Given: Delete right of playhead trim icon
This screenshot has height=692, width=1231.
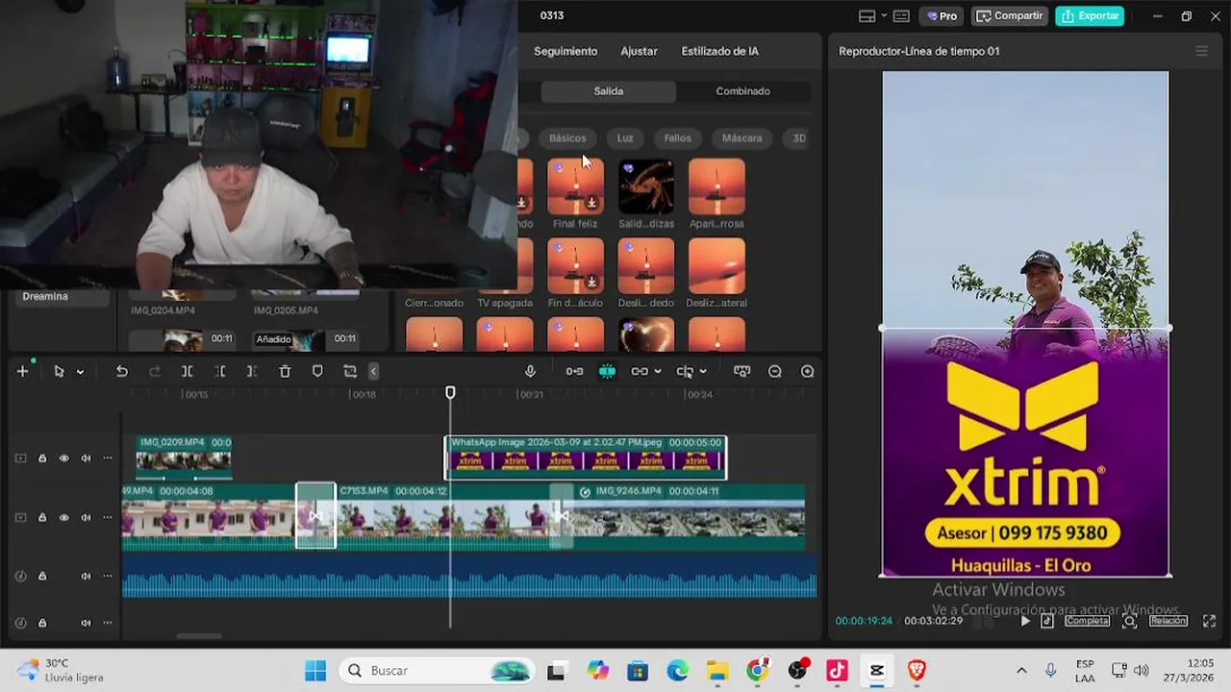Looking at the screenshot, I should 252,371.
